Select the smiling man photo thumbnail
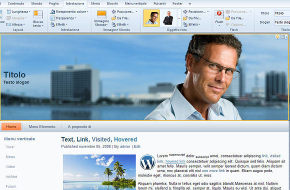This screenshot has width=290, height=190. pos(151,18)
